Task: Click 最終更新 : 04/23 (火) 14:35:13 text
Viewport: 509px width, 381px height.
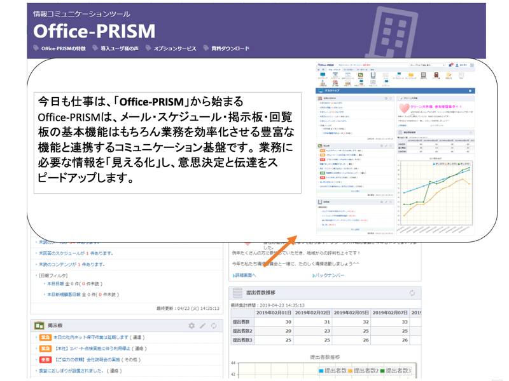Action: point(188,309)
